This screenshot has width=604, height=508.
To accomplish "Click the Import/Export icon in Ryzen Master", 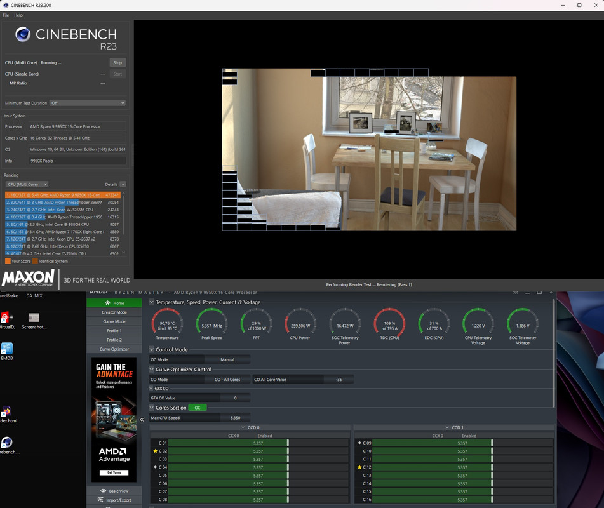I will (x=100, y=500).
